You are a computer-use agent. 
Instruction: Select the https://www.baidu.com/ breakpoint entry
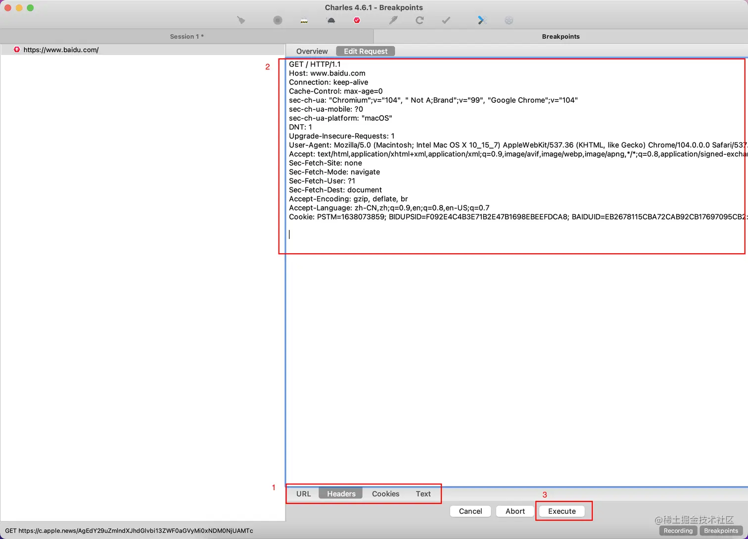coord(142,49)
